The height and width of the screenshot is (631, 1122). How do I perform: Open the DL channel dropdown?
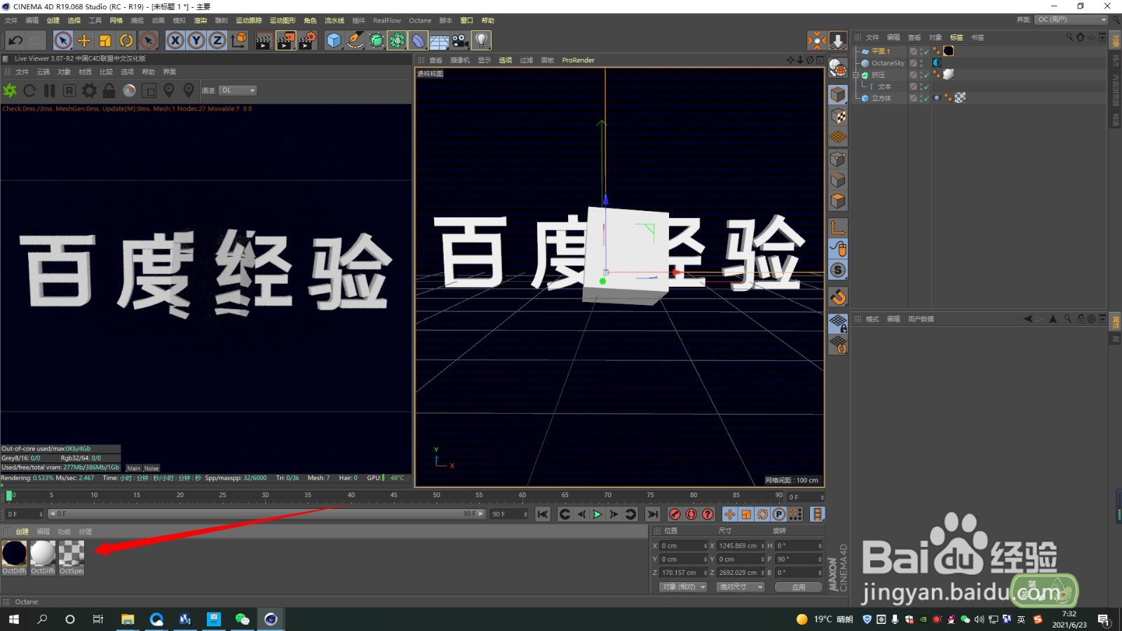[238, 90]
